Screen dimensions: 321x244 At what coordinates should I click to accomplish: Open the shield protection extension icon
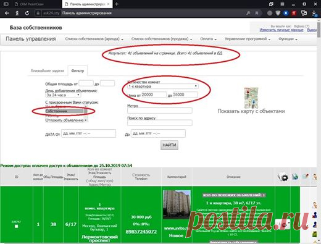point(278,13)
